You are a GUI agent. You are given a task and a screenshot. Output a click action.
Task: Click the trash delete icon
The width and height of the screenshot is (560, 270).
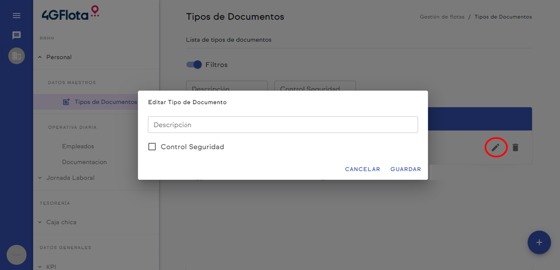click(x=515, y=147)
